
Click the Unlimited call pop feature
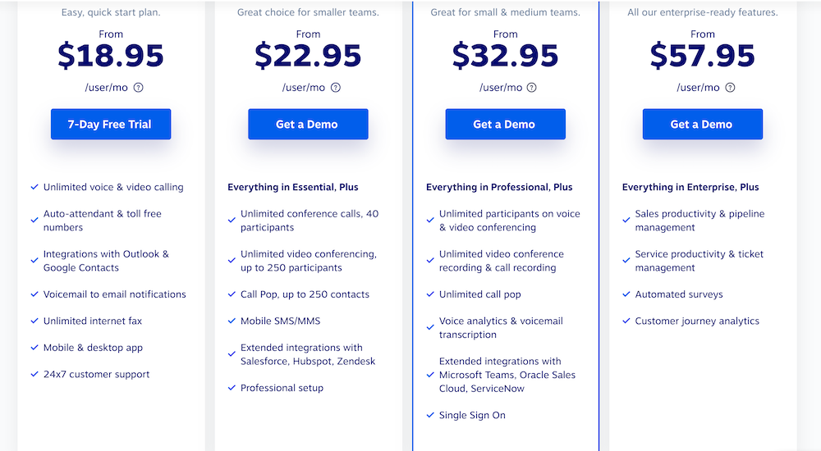click(x=479, y=294)
